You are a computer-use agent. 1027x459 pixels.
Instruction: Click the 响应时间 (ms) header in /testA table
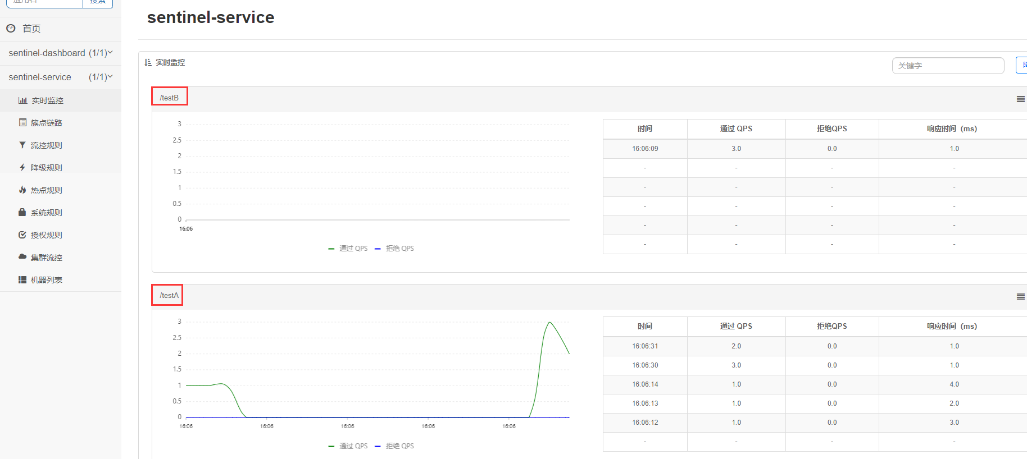coord(953,326)
